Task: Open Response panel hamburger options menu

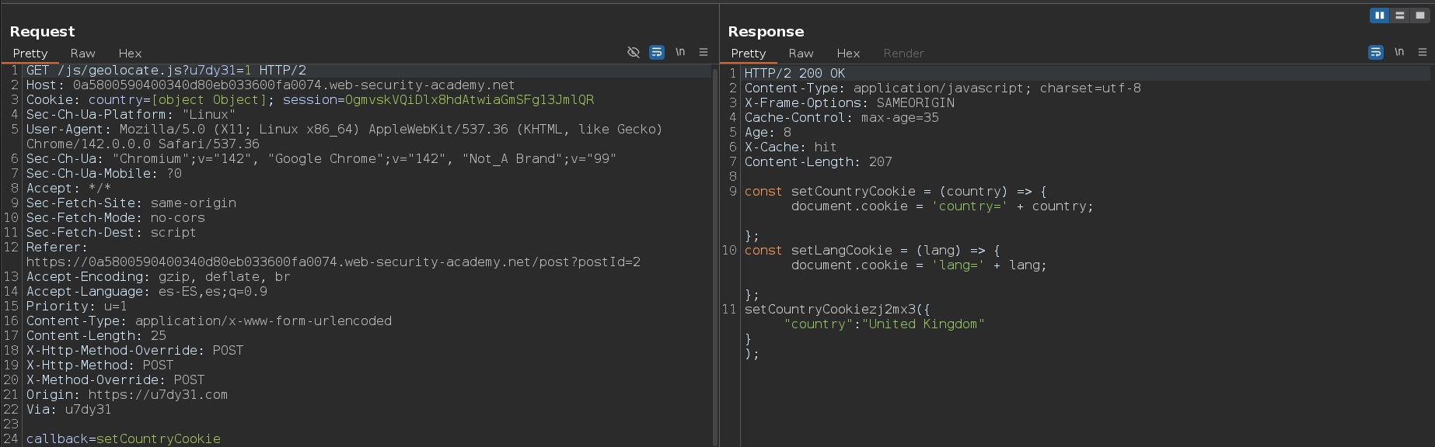Action: point(1422,52)
